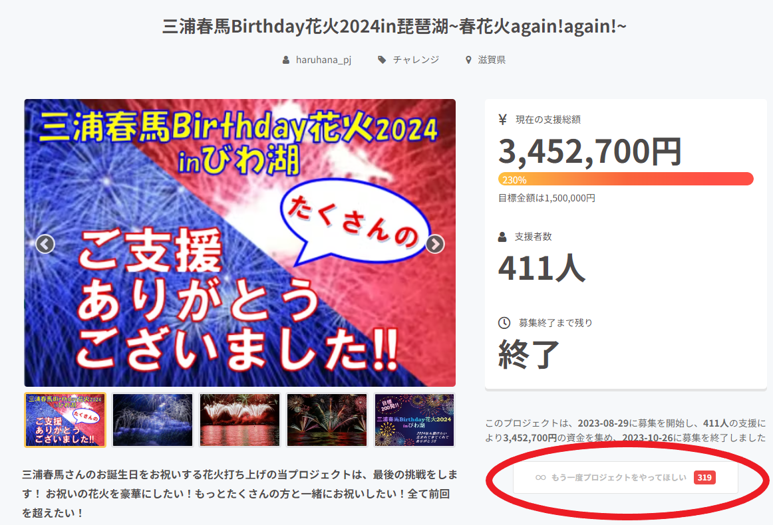
Task: Select the colorful fireworks fourth thumbnail
Action: click(x=327, y=420)
